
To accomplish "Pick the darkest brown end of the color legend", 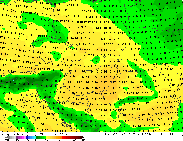I will (x=83, y=137).
